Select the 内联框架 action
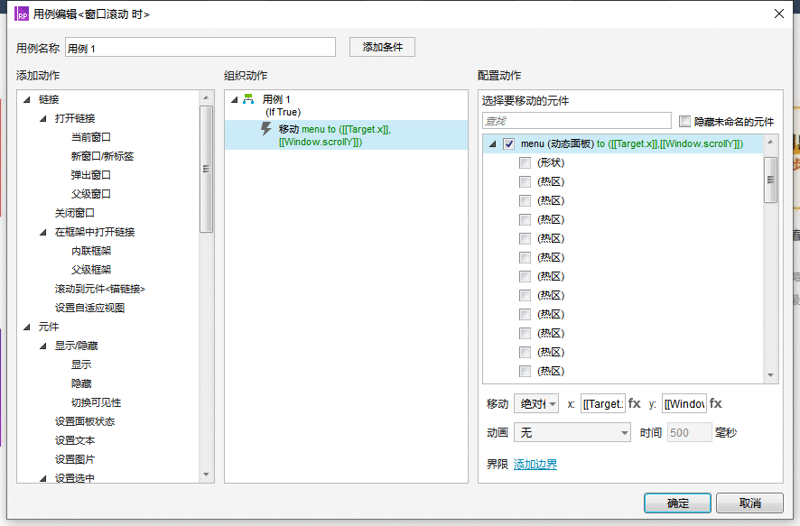 (x=91, y=251)
